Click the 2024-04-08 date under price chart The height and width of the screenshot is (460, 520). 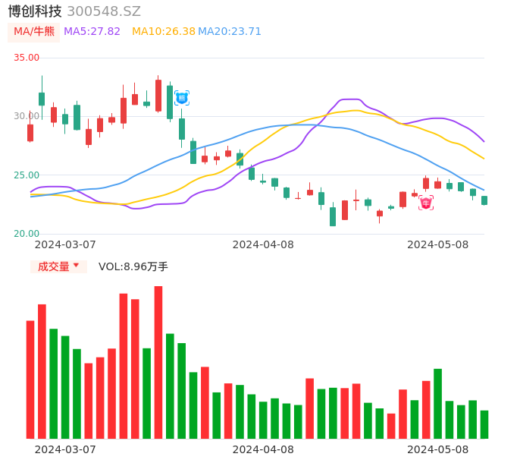[263, 244]
